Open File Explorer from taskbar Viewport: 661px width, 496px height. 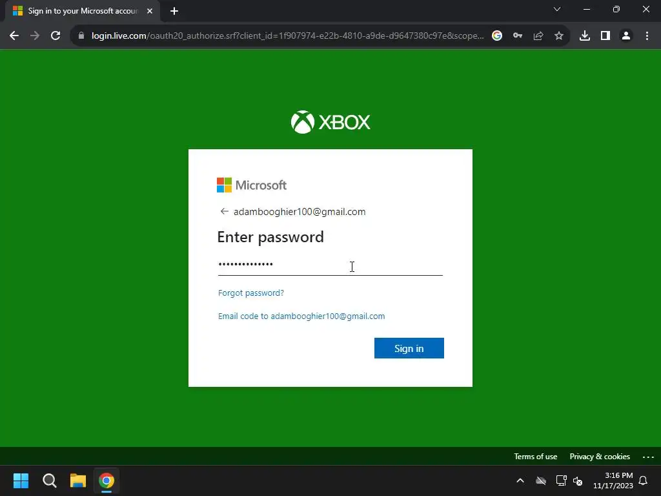pyautogui.click(x=78, y=480)
